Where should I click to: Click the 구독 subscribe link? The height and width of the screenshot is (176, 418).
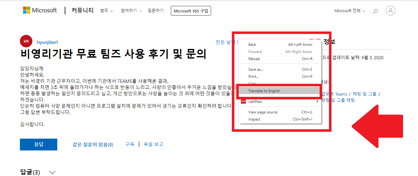pyautogui.click(x=130, y=144)
